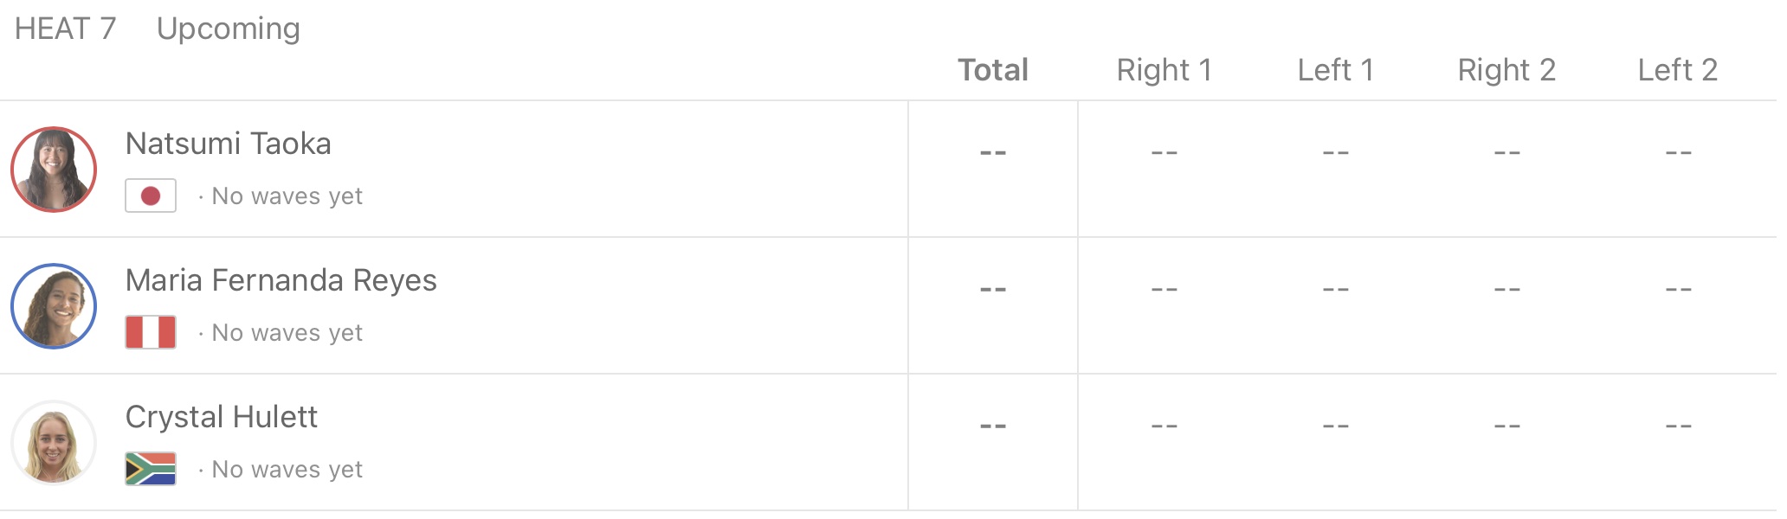Click Crystal Hulett's profile photo

(x=54, y=443)
